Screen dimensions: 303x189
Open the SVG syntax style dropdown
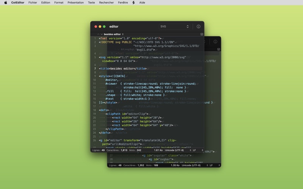(174, 26)
